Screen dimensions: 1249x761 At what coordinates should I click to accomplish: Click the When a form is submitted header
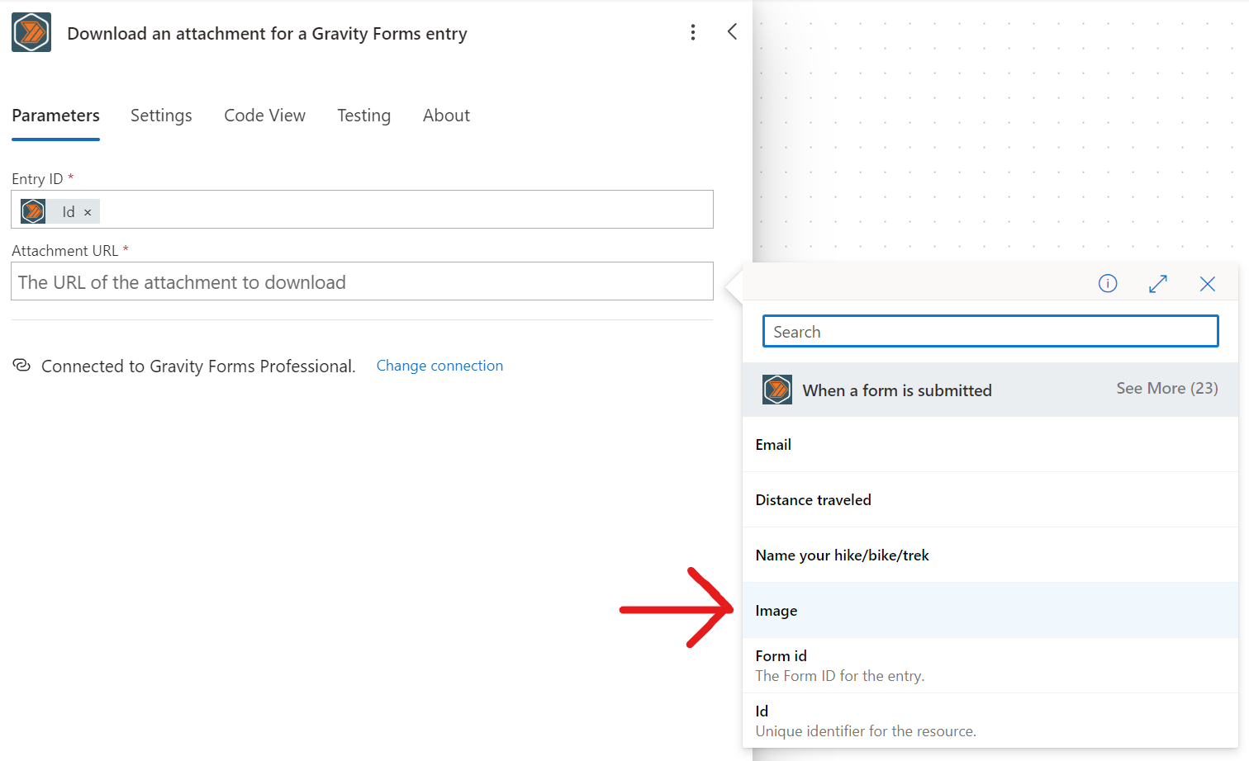[x=990, y=390]
